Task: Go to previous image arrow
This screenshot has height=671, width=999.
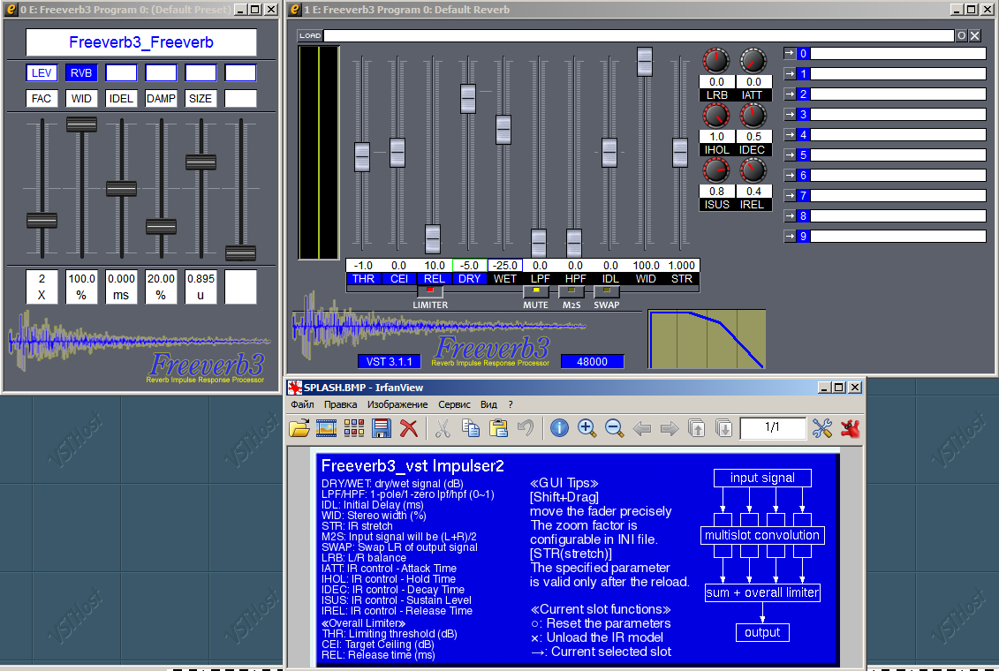Action: coord(641,428)
